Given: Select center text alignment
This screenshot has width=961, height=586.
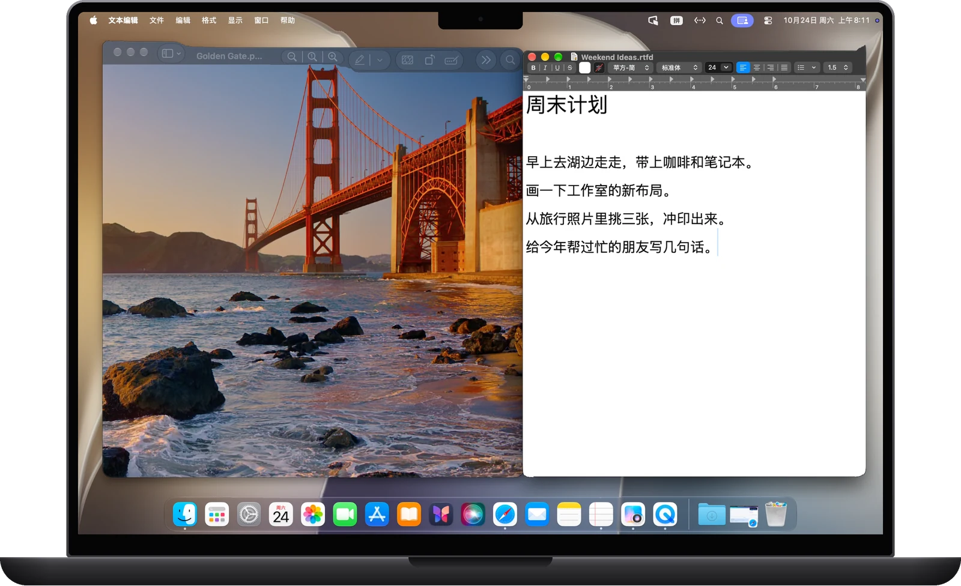Looking at the screenshot, I should click(757, 68).
